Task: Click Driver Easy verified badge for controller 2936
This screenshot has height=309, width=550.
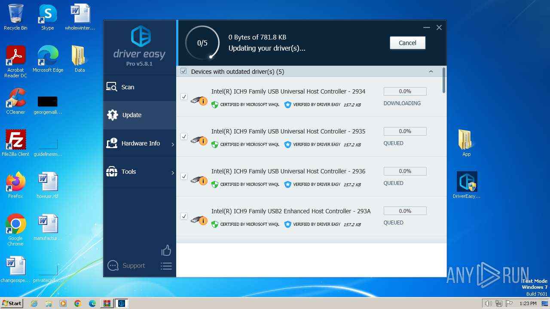Action: 288,185
